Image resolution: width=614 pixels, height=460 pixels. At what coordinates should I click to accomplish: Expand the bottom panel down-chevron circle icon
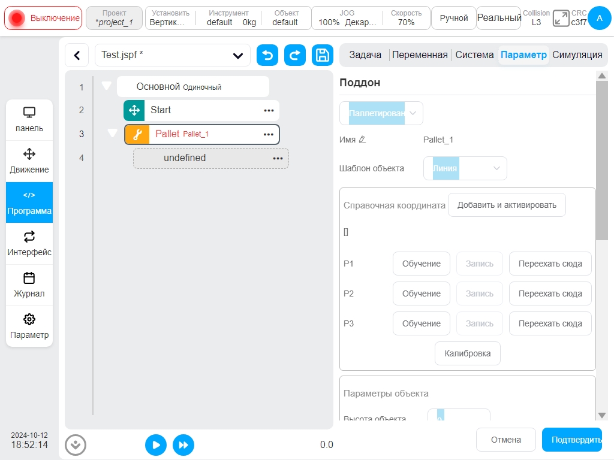point(76,445)
